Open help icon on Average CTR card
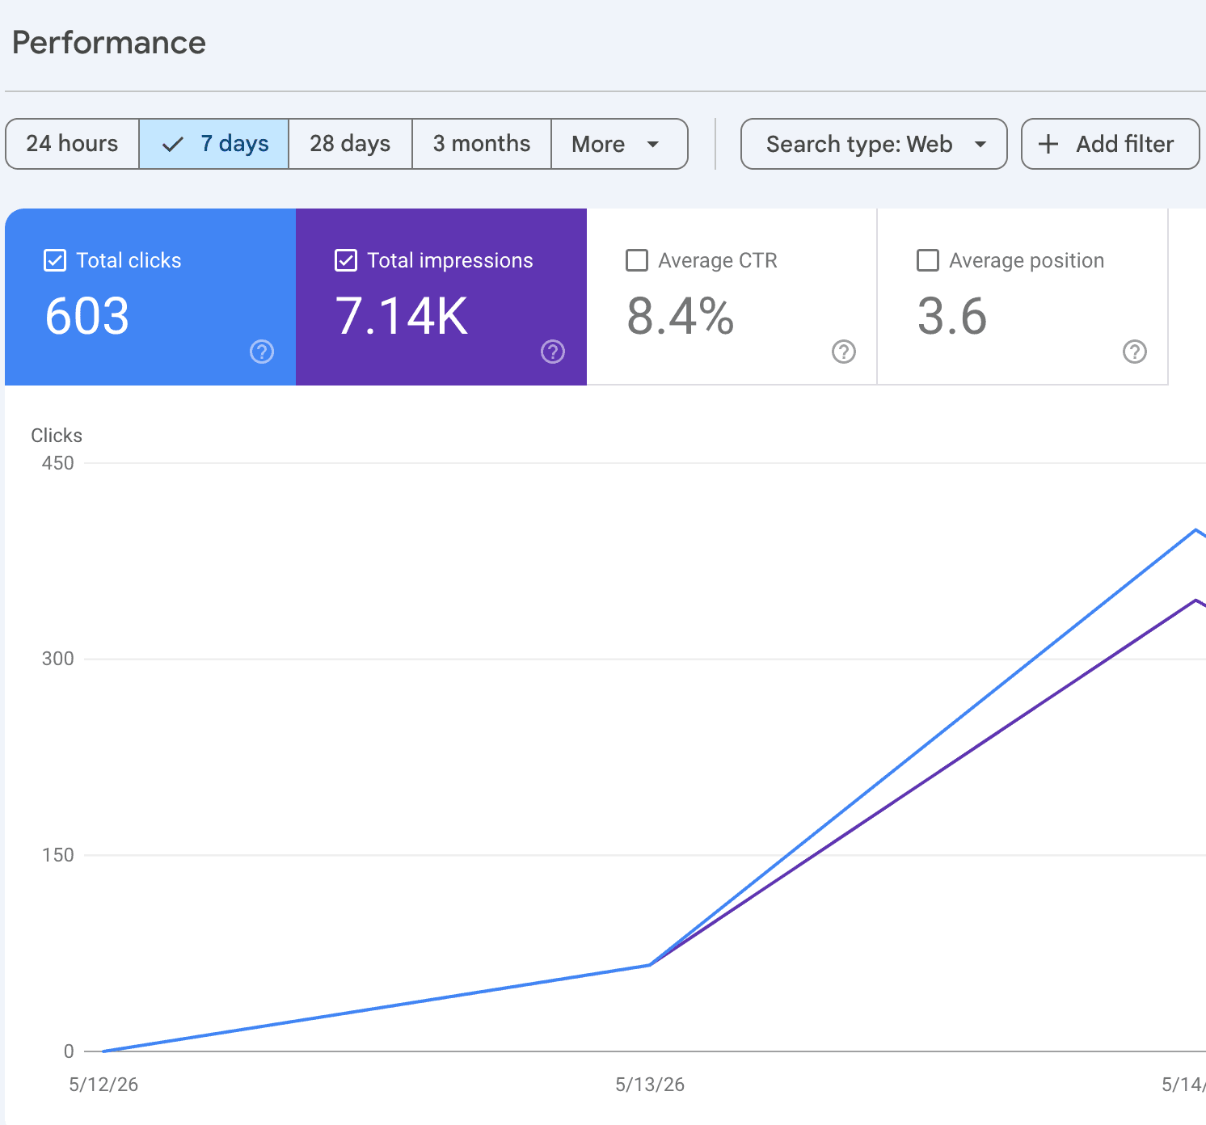 point(844,352)
